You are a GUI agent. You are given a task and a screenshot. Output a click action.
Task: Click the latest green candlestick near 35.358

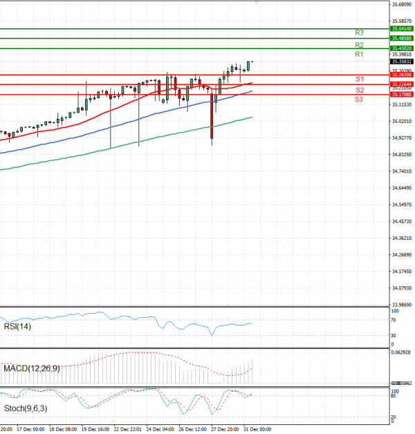click(248, 66)
